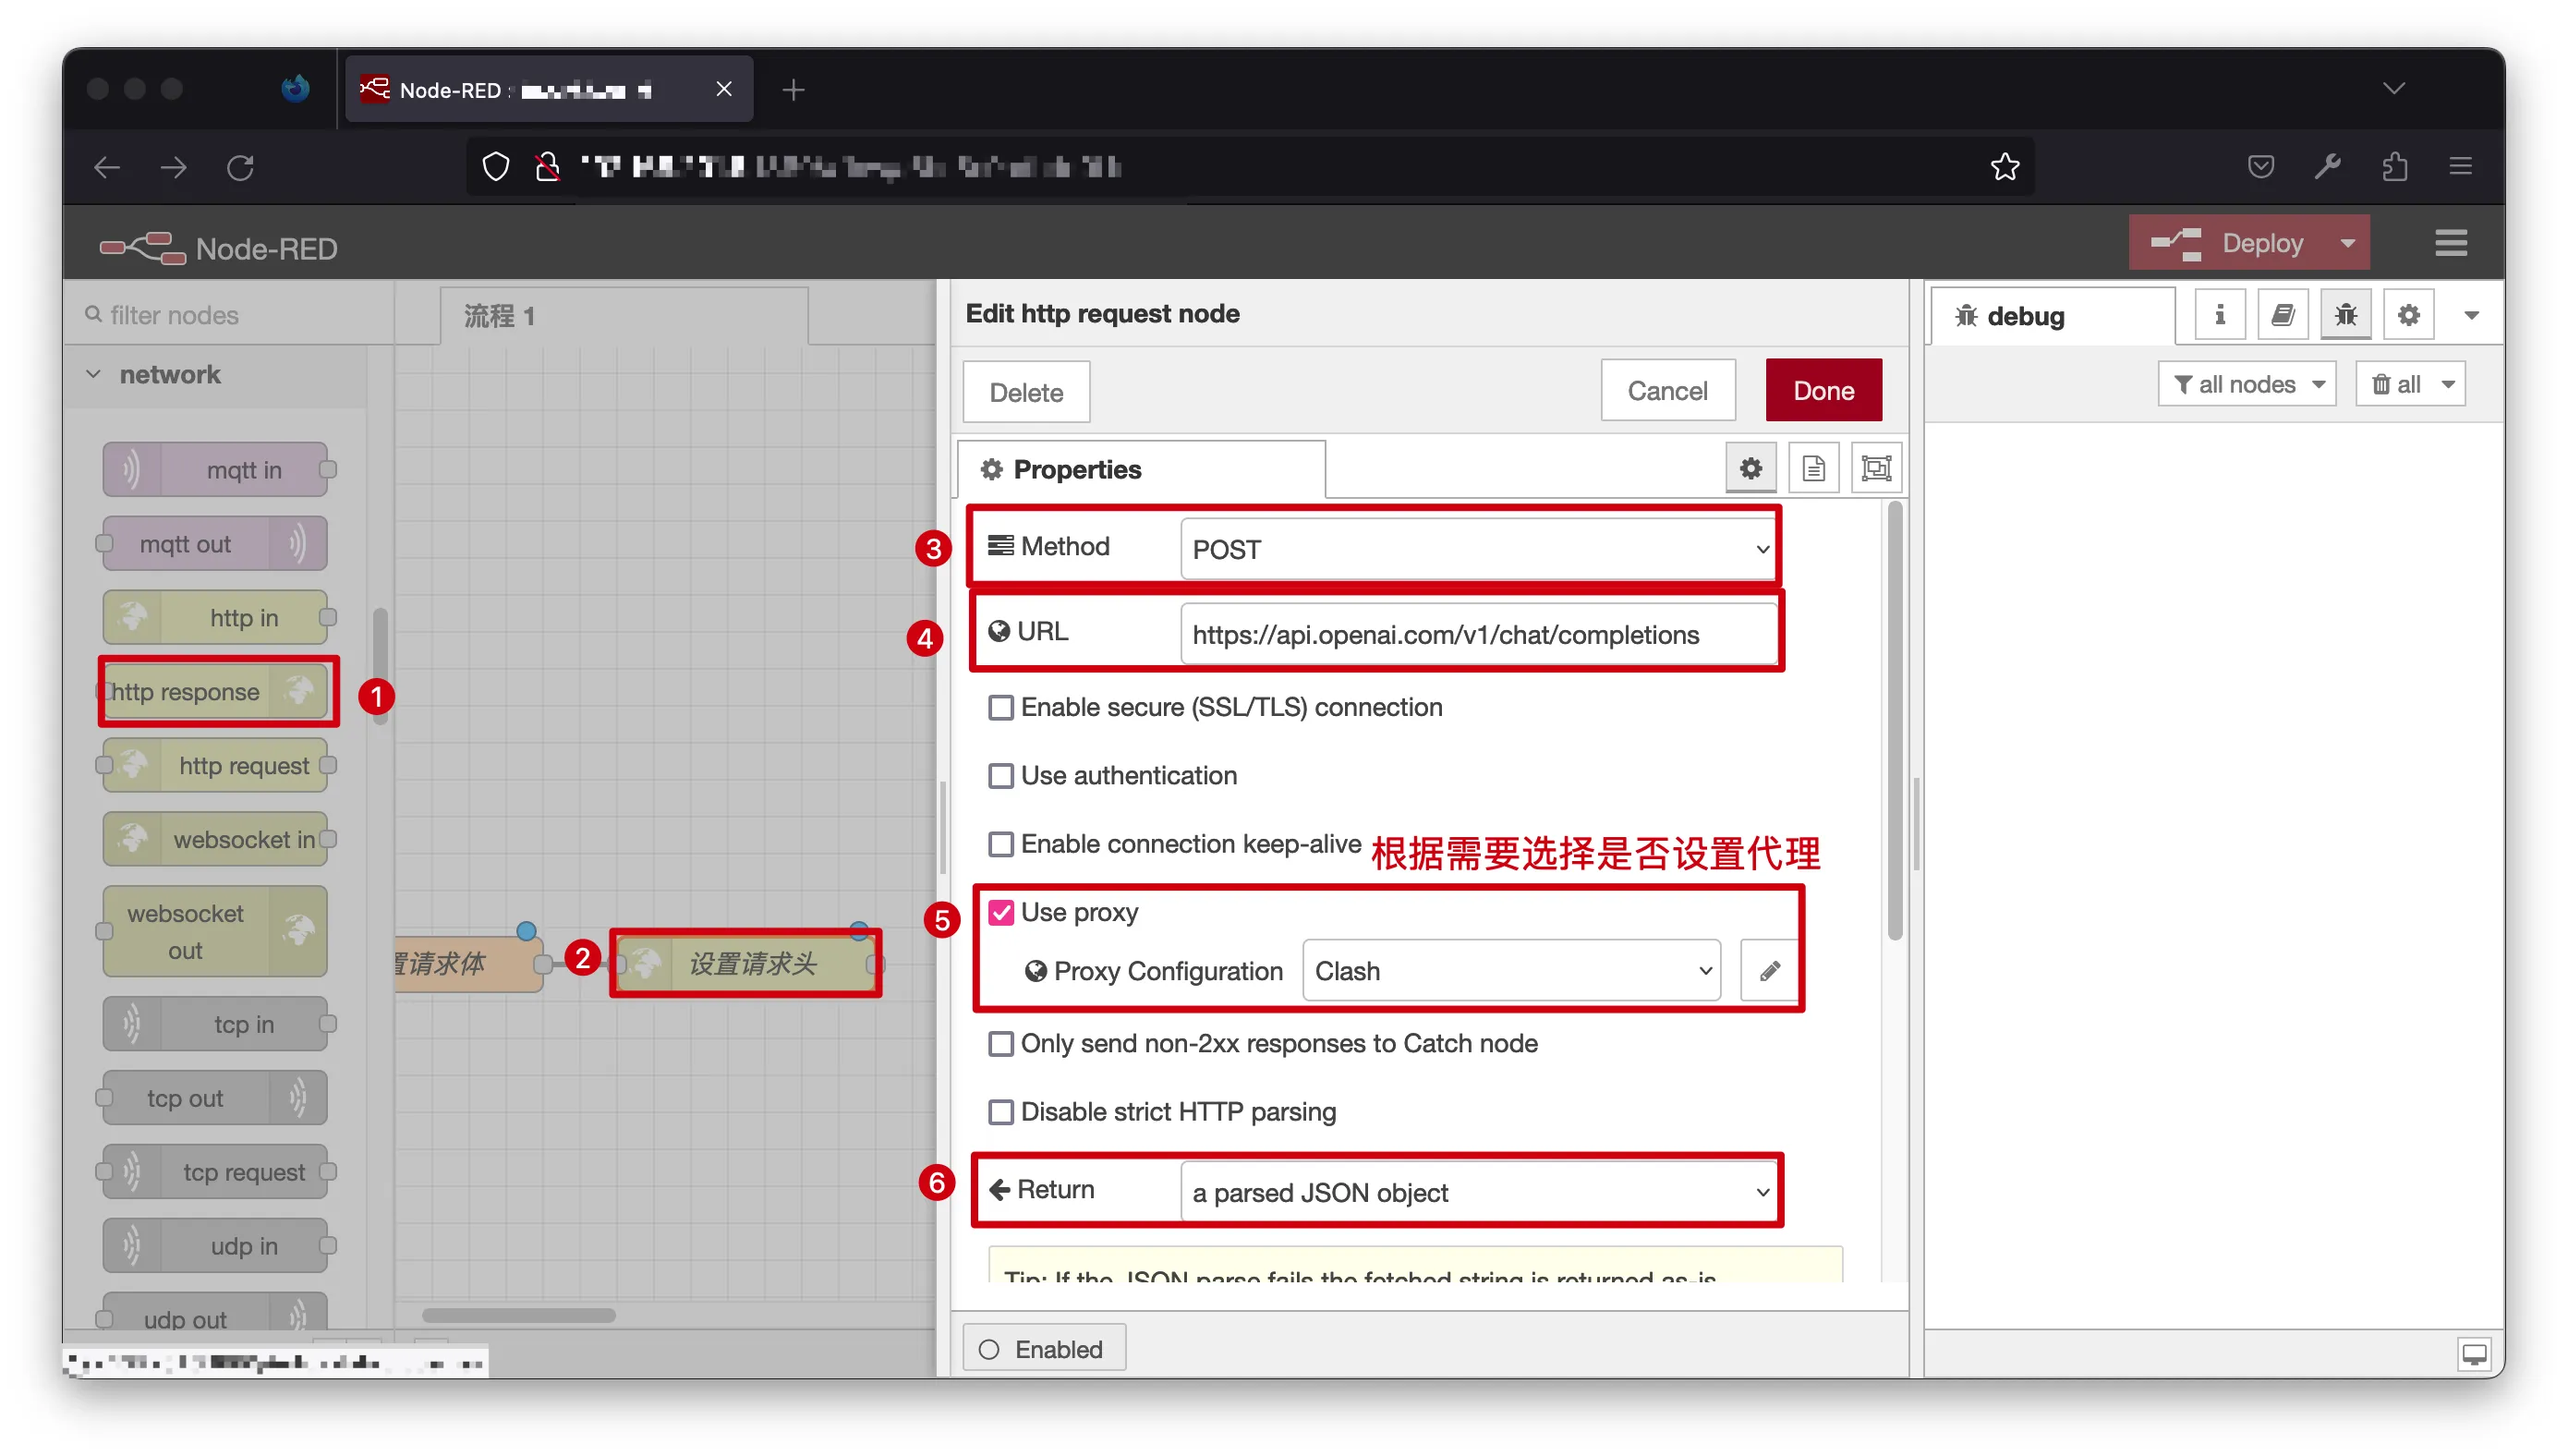Open the sidebar help book icon

[2283, 315]
